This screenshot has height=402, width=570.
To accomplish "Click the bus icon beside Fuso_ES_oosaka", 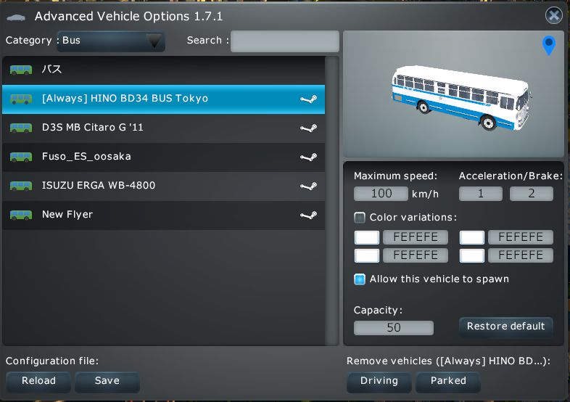I will click(x=21, y=157).
